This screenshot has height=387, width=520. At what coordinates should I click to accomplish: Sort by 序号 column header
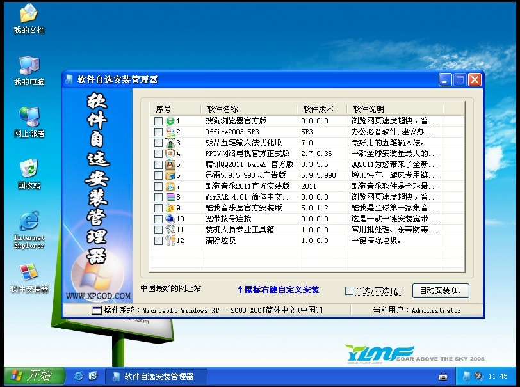[175, 109]
